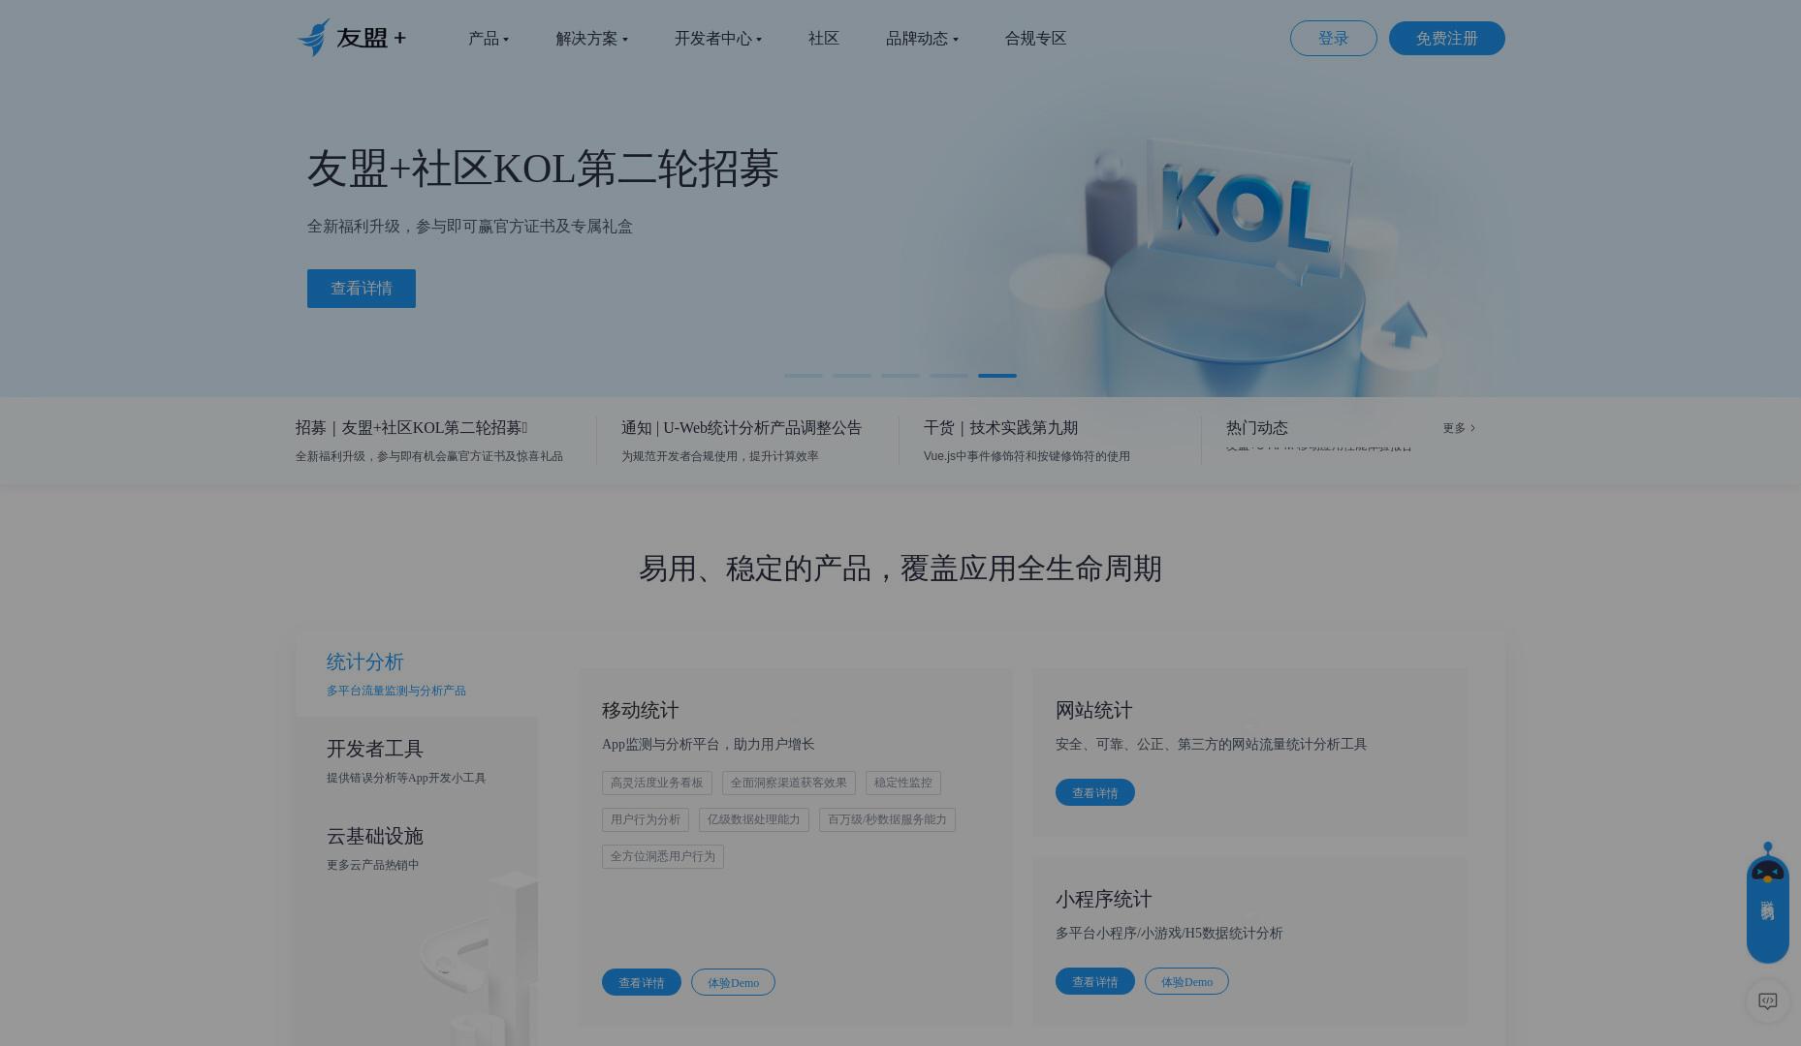
Task: Select the third carousel indicator
Action: [900, 375]
